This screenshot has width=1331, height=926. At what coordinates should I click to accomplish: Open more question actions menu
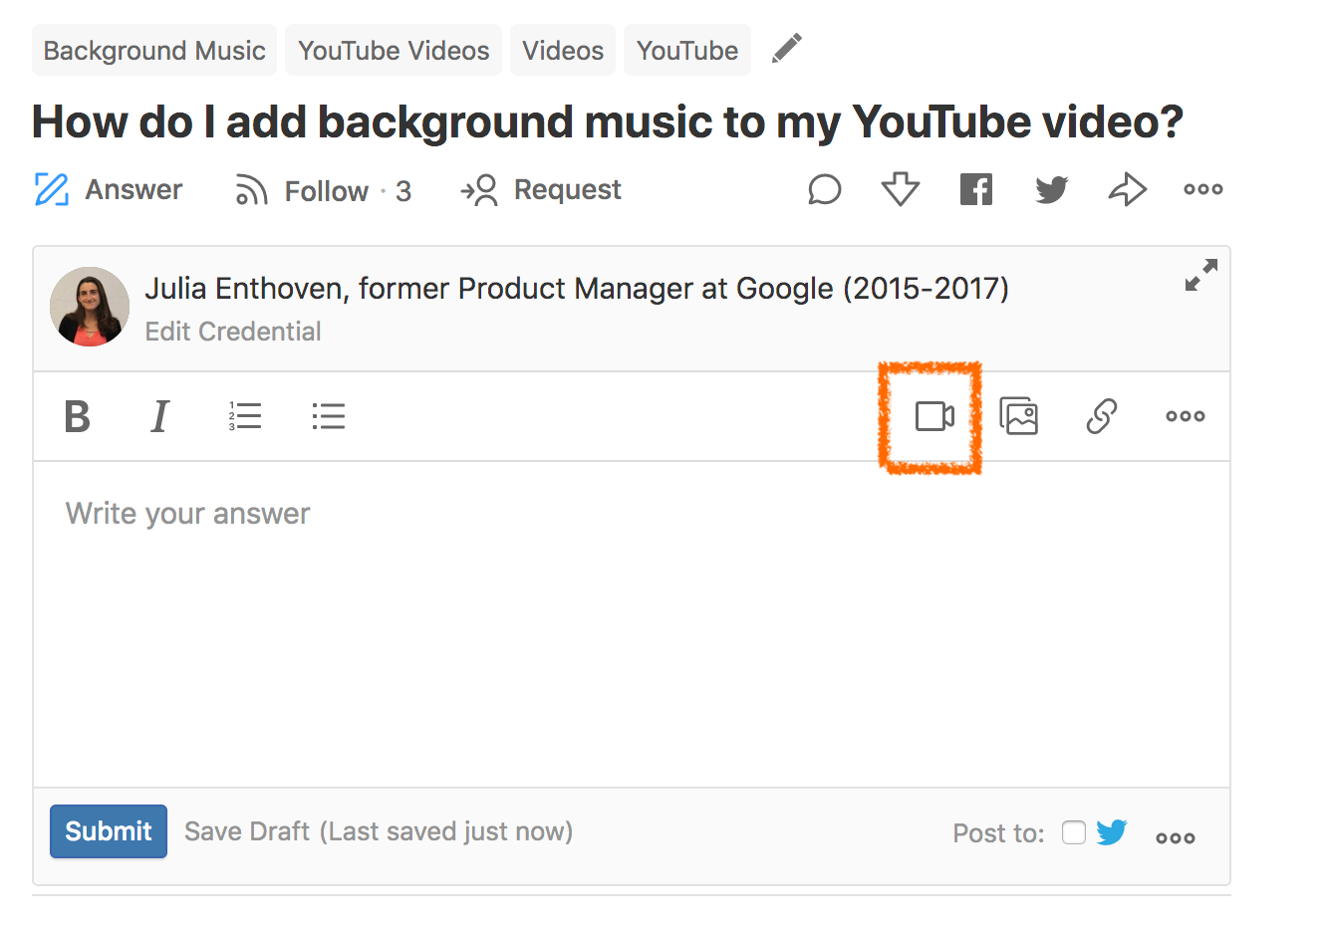[1202, 189]
